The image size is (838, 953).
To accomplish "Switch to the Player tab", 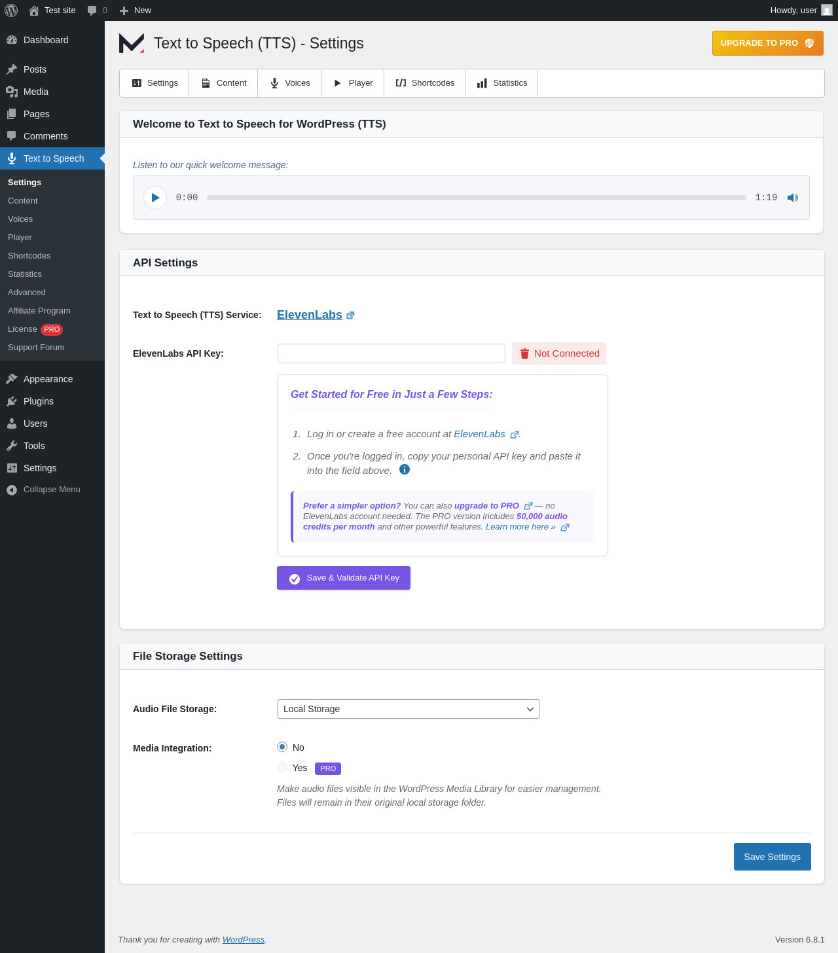I will 353,83.
